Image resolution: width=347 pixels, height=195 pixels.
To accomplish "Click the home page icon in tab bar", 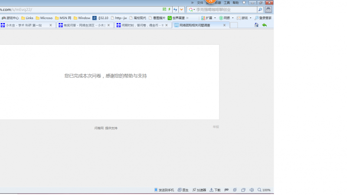I will click(x=256, y=25).
